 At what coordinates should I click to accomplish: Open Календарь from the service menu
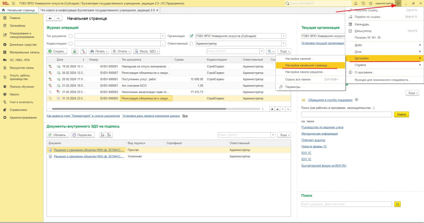(384, 24)
